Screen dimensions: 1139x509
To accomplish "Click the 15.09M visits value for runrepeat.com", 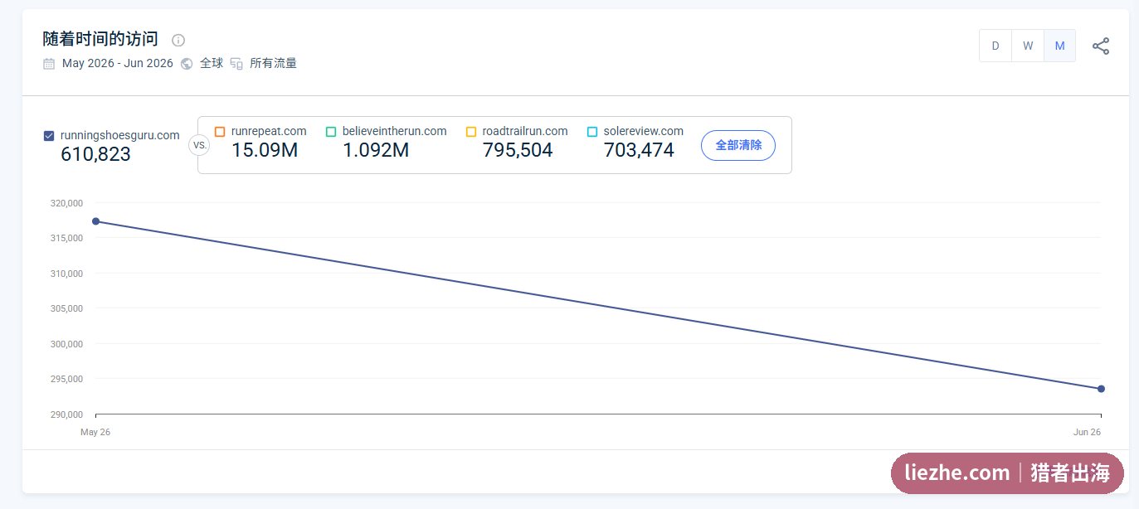I will (x=265, y=150).
